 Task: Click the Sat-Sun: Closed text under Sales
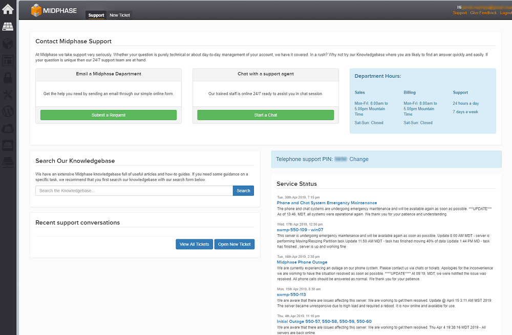[x=369, y=123]
